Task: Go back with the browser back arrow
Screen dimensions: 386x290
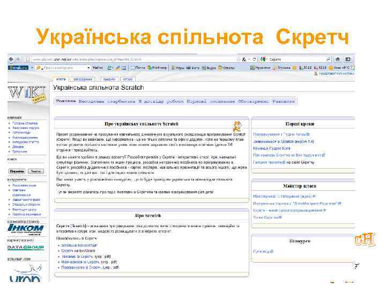Action: coord(11,59)
